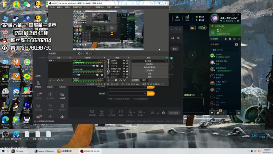The height and width of the screenshot is (154, 273).
Task: Open settings gear of first mixer channel
Action: [102, 66]
